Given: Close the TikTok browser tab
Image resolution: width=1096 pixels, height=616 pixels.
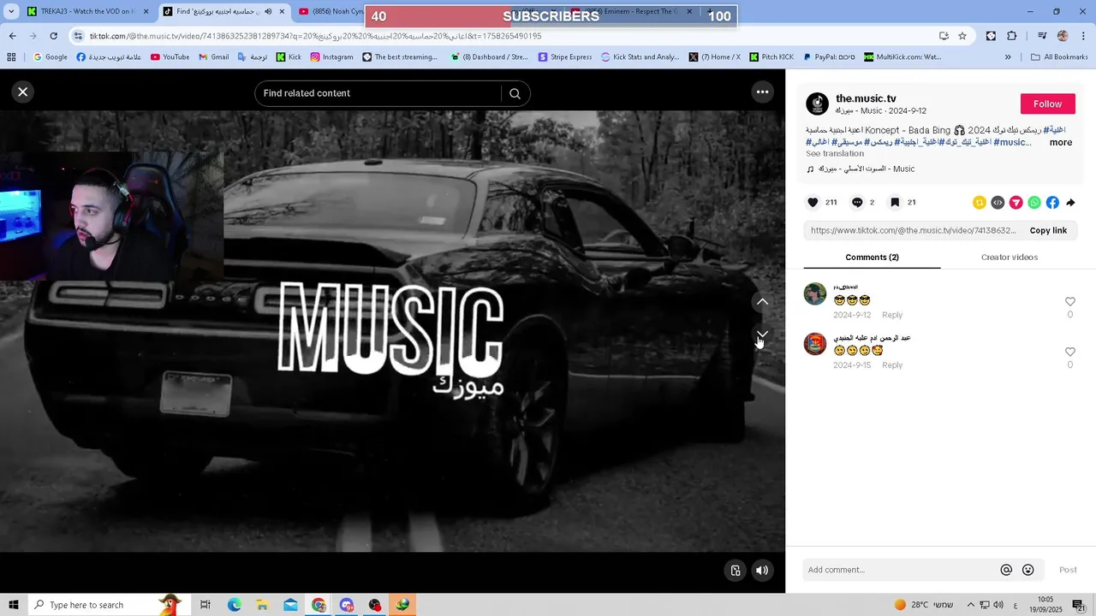Looking at the screenshot, I should click(282, 12).
